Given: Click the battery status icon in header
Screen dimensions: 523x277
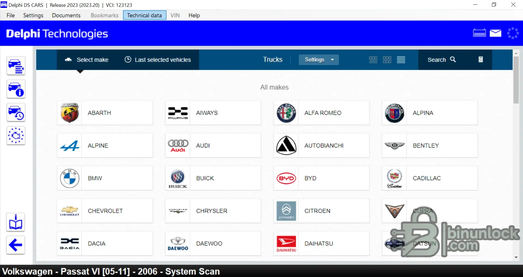Looking at the screenshot, I should [x=479, y=33].
